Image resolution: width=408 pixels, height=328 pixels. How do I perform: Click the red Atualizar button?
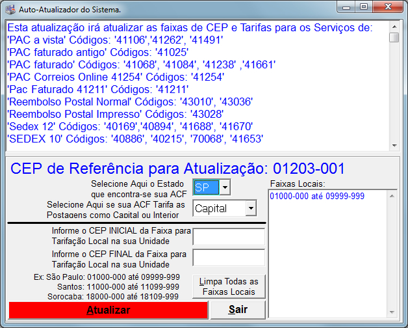[x=108, y=310]
